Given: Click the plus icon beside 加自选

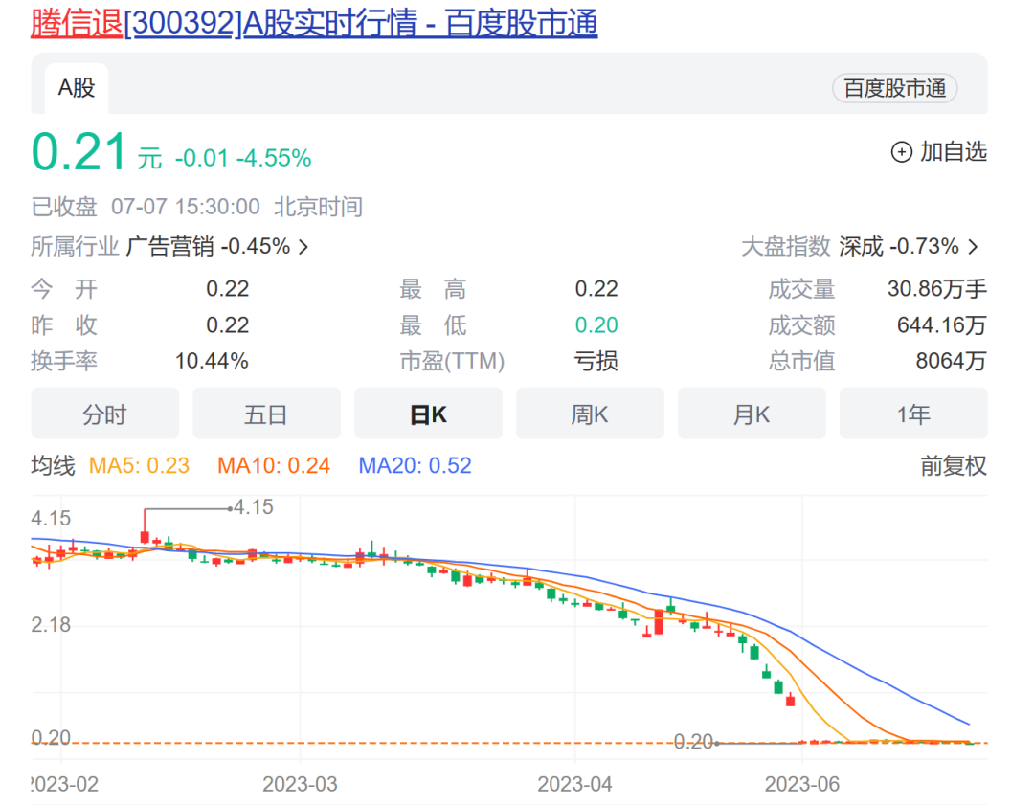Looking at the screenshot, I should (x=902, y=152).
